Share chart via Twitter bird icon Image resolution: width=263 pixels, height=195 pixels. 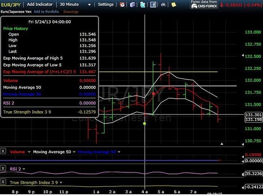pyautogui.click(x=142, y=5)
